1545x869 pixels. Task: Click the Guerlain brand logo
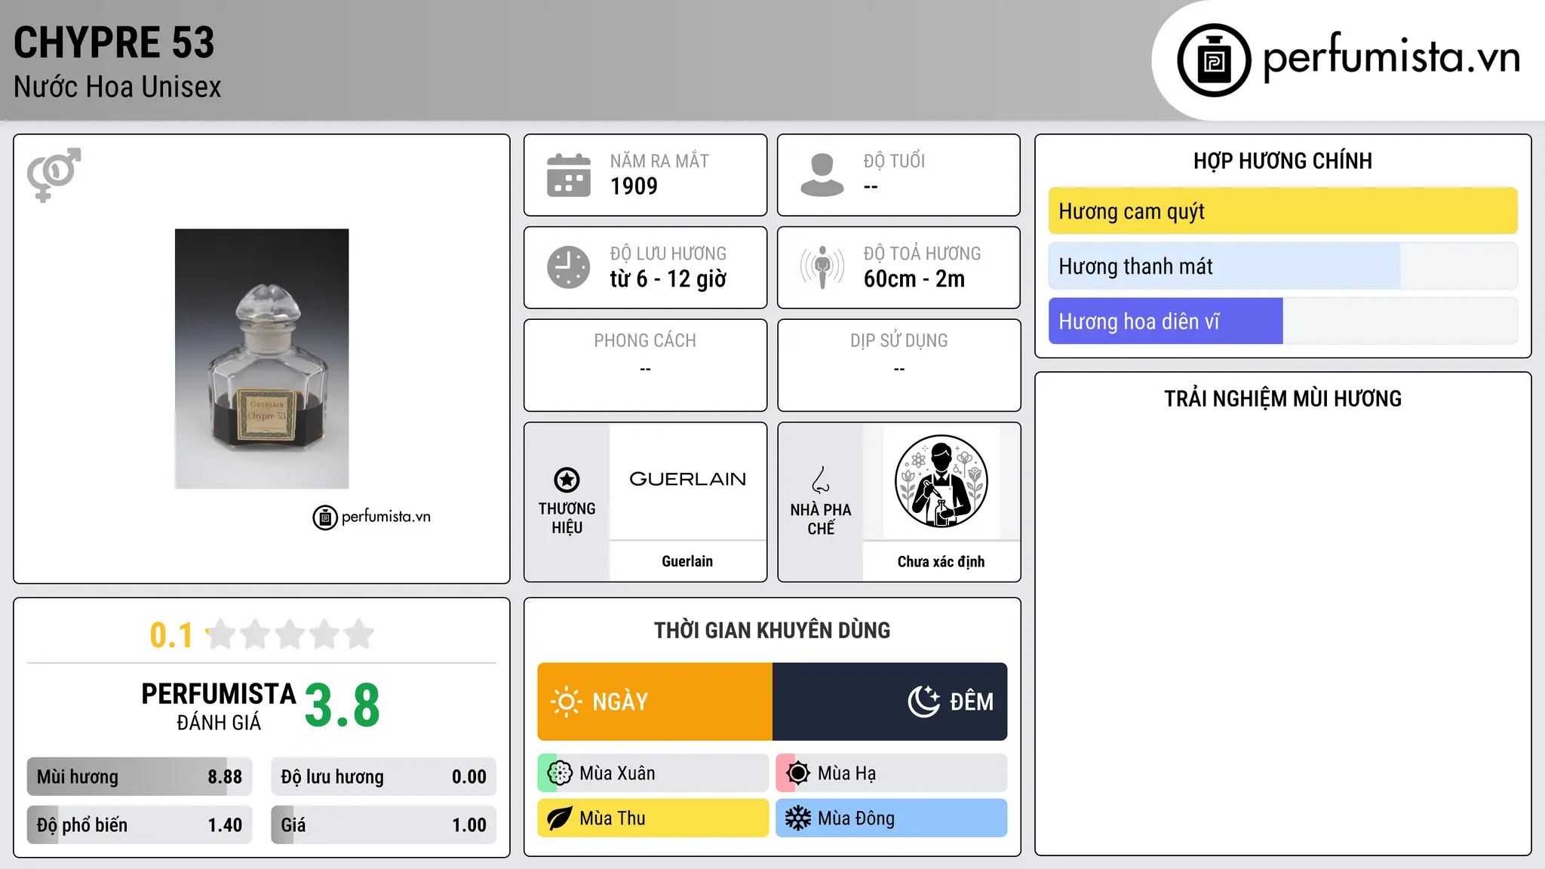click(x=687, y=480)
